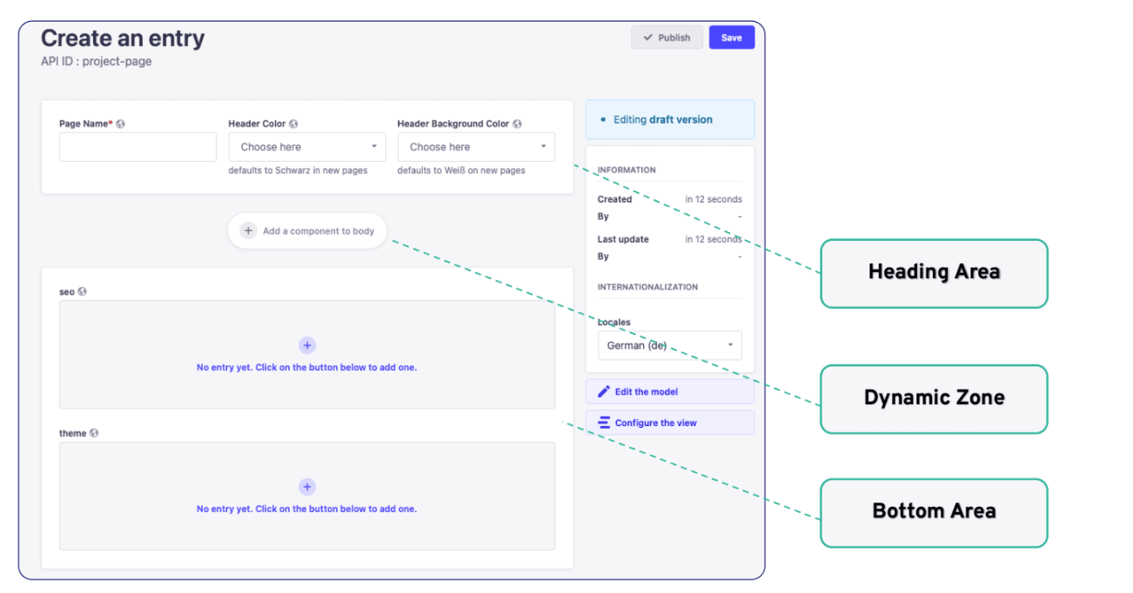The height and width of the screenshot is (593, 1133).
Task: Click the pencil icon for Edit the model
Action: [x=604, y=391]
